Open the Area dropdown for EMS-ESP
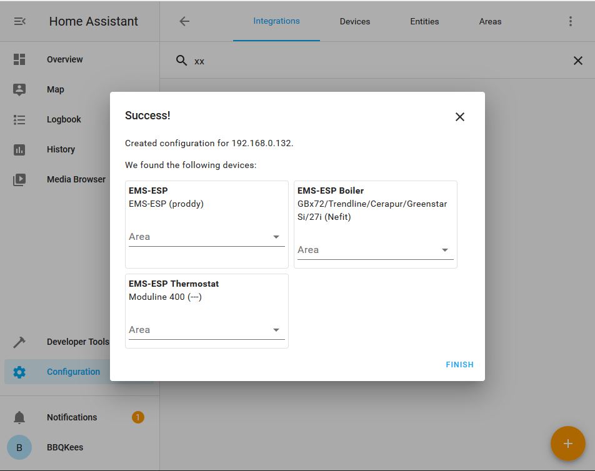The image size is (595, 471). coord(276,237)
